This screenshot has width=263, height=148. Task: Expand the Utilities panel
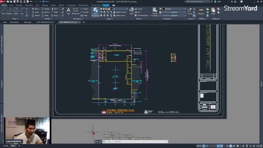pos(203,19)
